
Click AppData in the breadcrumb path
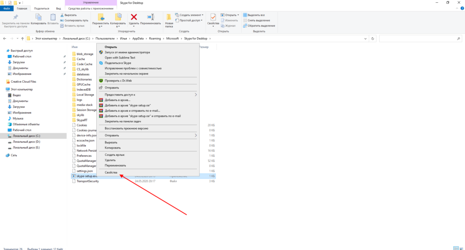(138, 39)
